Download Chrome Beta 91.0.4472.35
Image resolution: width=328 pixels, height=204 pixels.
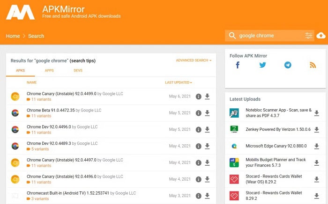pyautogui.click(x=207, y=113)
